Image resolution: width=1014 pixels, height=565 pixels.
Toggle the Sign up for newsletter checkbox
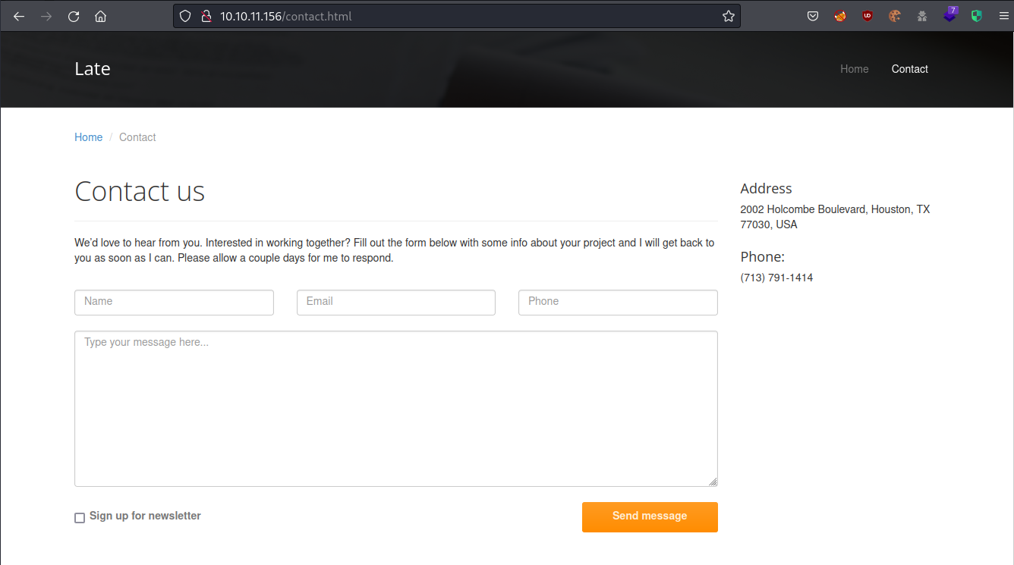[x=80, y=518]
